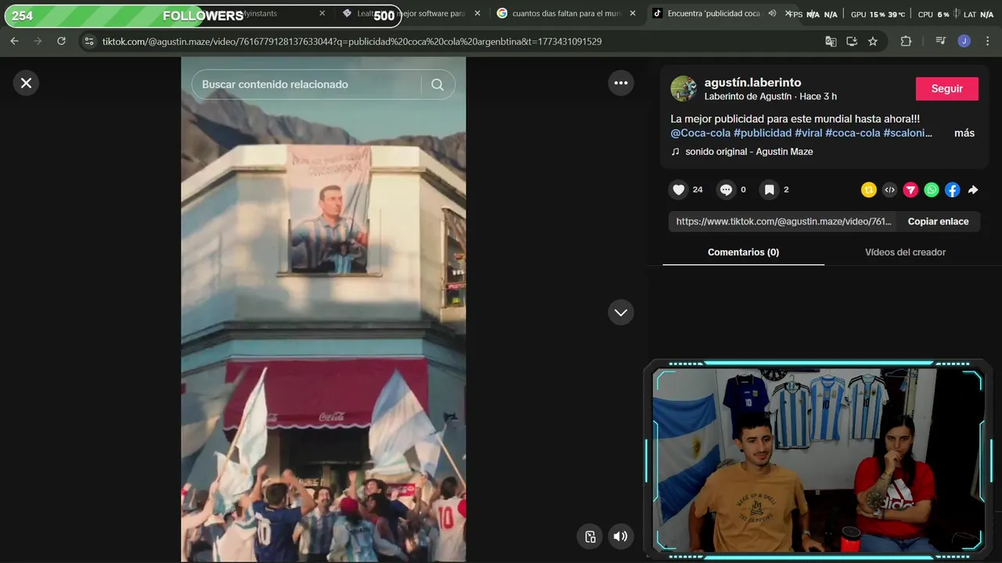Open the @Coca-cola mention
This screenshot has width=1002, height=563.
pyautogui.click(x=701, y=133)
